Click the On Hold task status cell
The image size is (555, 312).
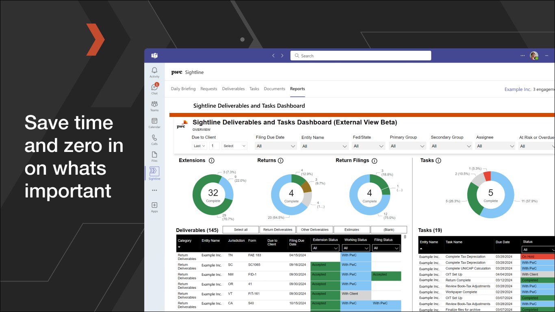coord(538,257)
